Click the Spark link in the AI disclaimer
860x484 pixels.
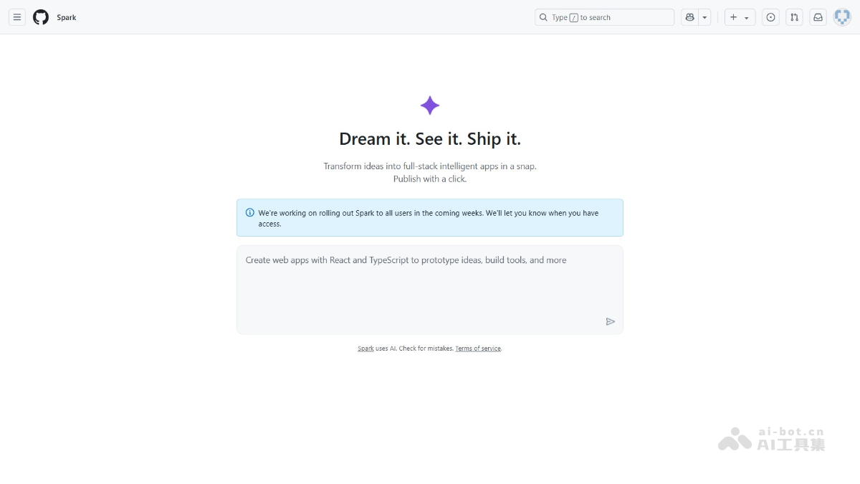pyautogui.click(x=365, y=348)
